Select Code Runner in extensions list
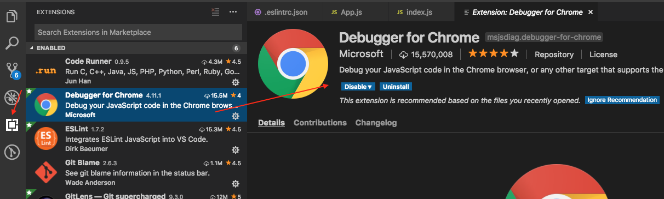 point(136,71)
